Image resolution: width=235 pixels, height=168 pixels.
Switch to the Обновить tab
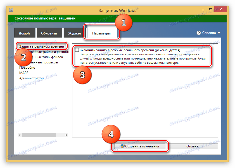50,33
